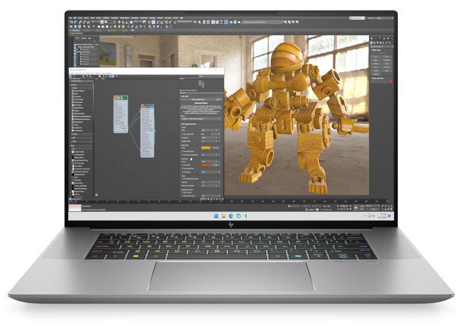Click the Box primitive button

pos(376,57)
